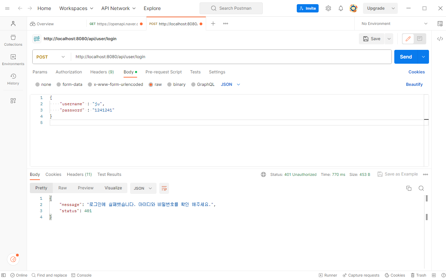Go forward with the right arrow

click(x=30, y=8)
